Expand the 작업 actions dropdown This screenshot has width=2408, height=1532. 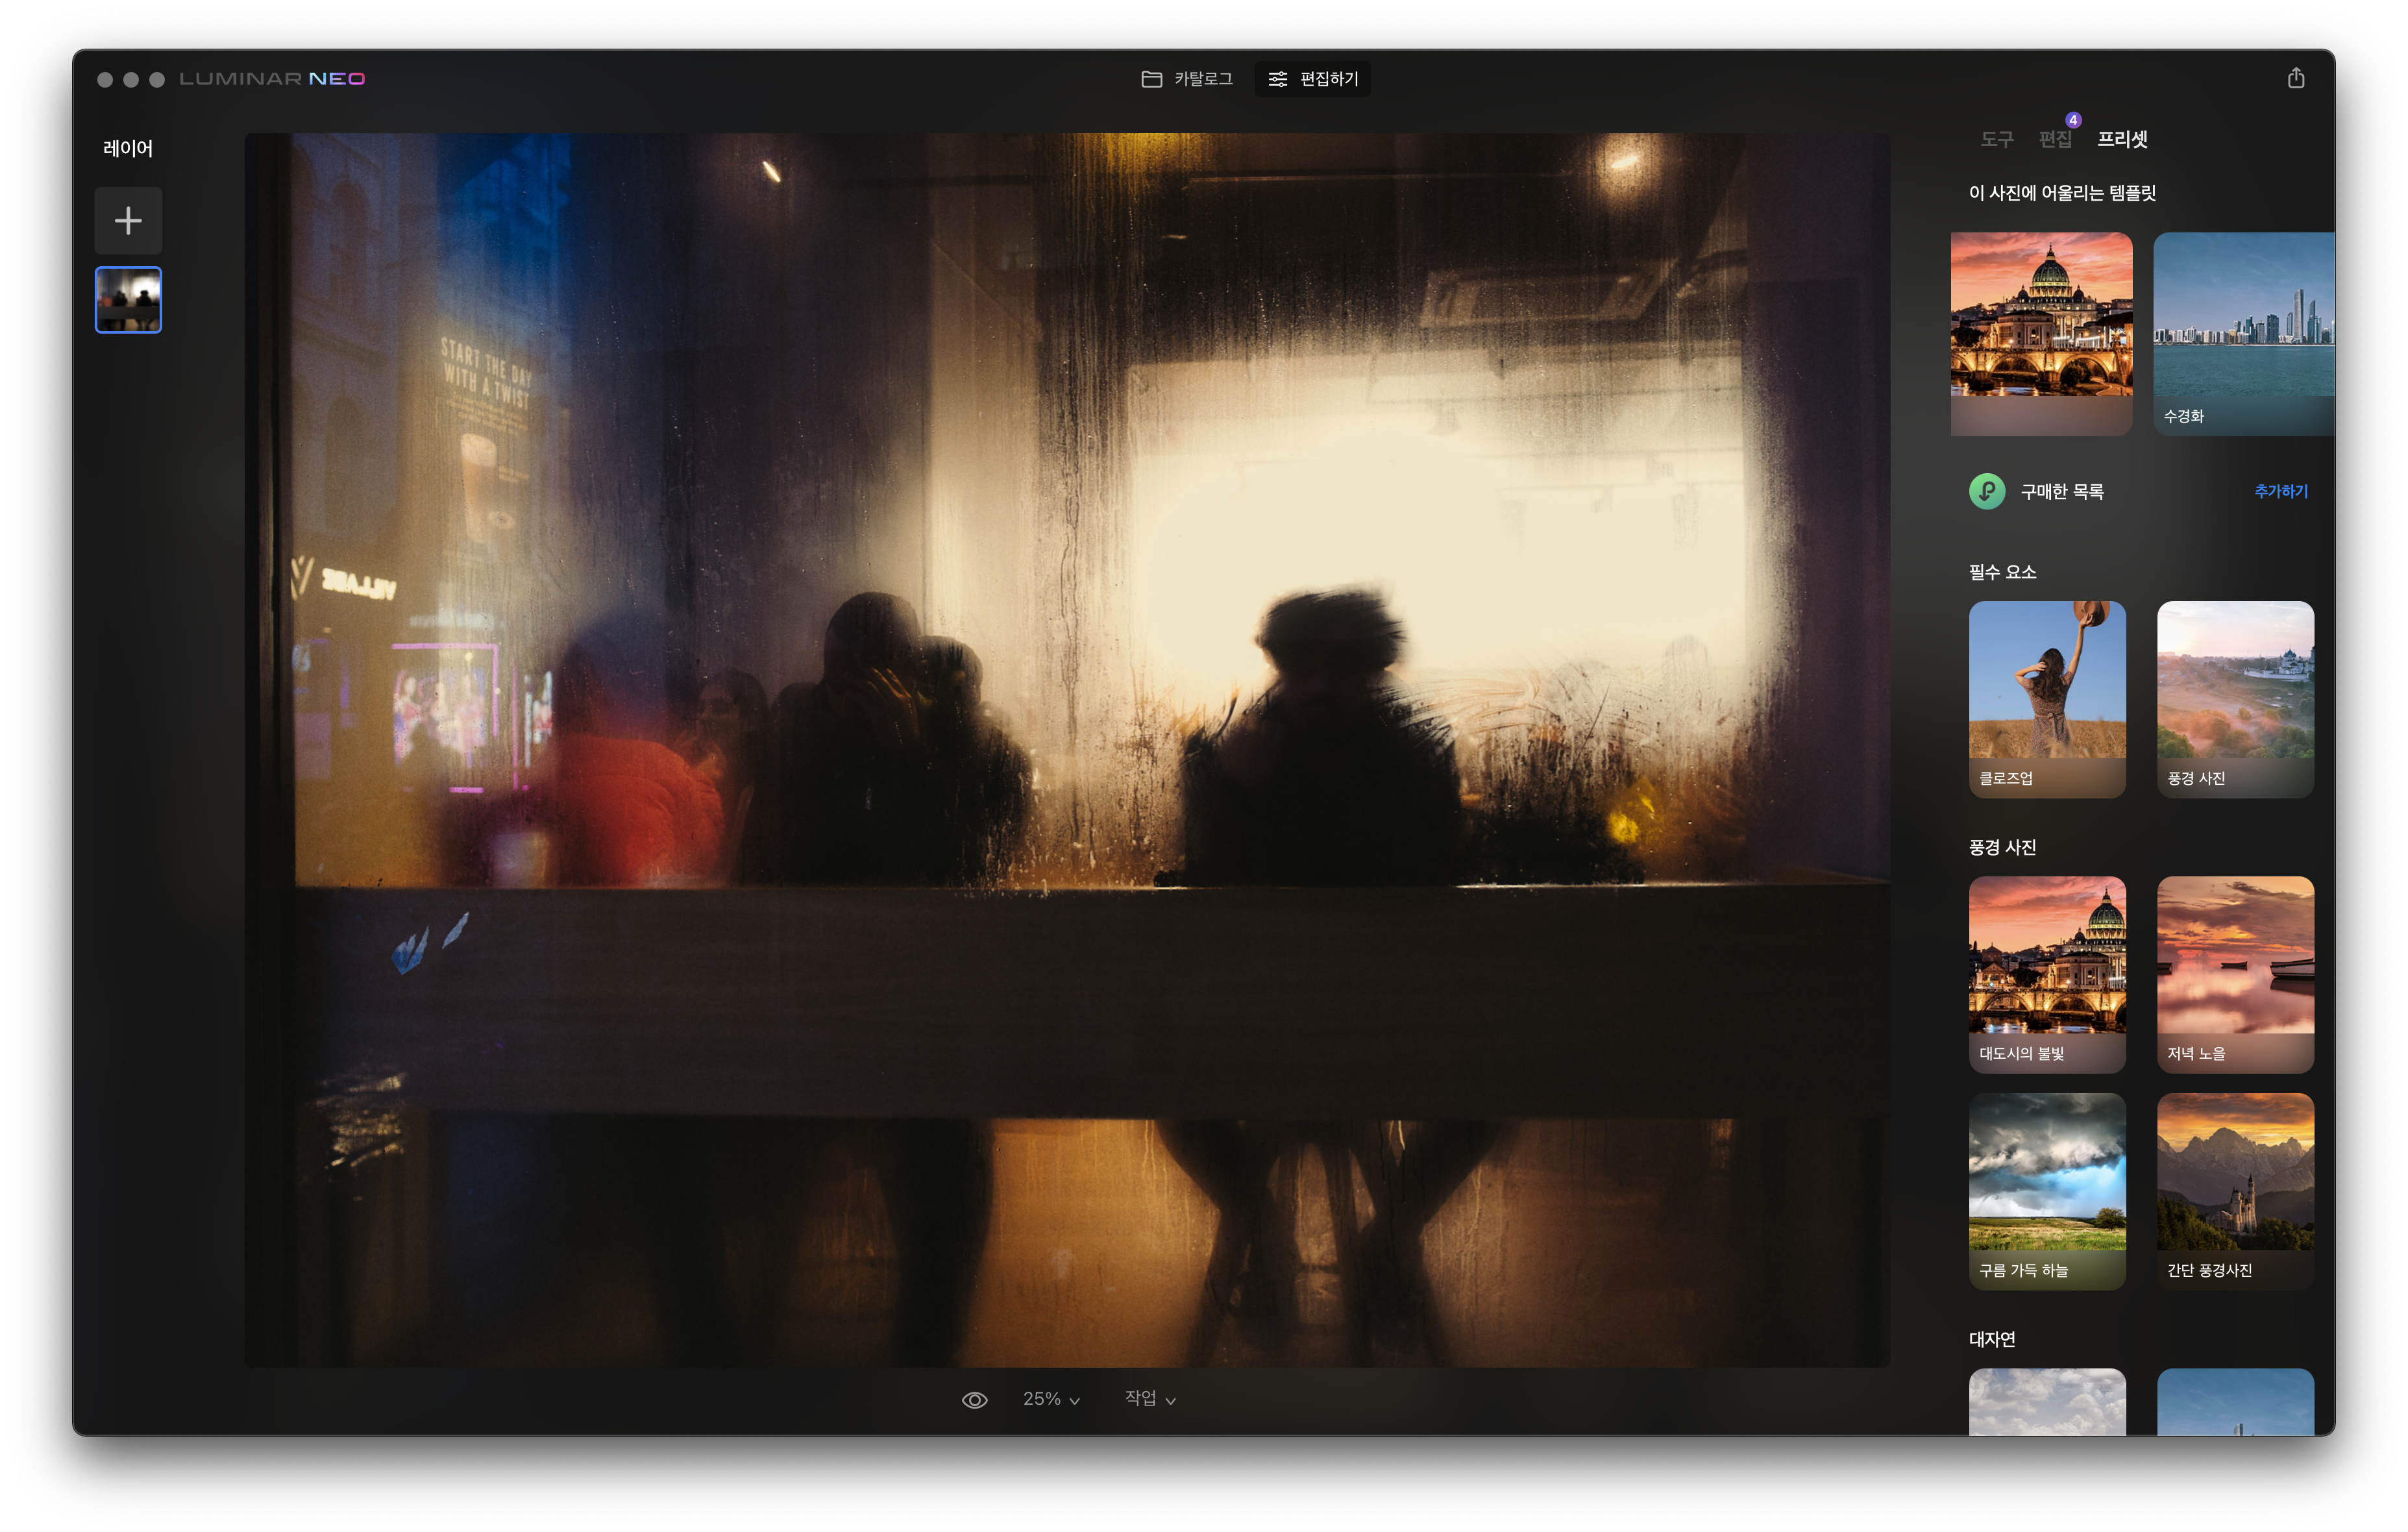pos(1149,1399)
